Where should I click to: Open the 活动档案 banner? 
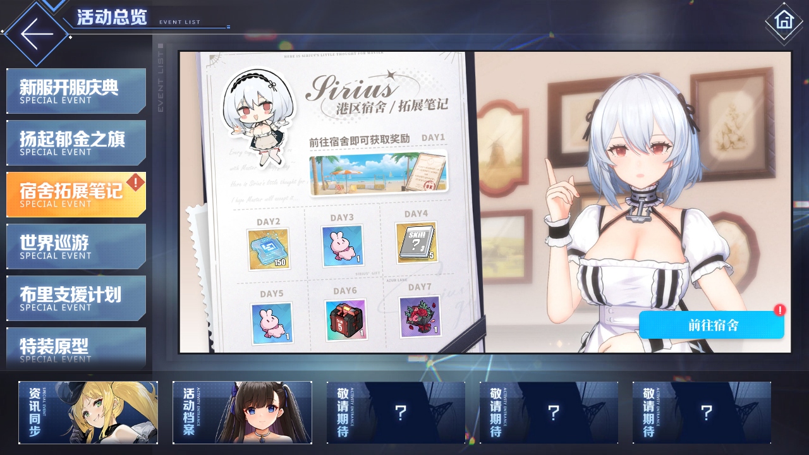[x=242, y=413]
